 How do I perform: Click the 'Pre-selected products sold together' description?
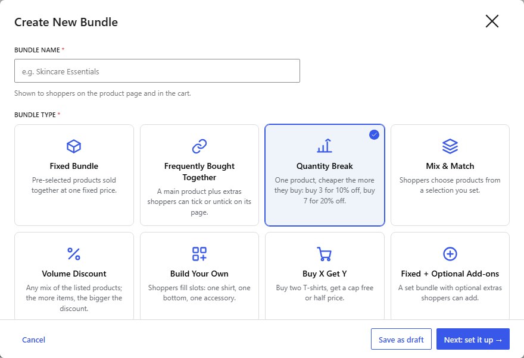74,185
